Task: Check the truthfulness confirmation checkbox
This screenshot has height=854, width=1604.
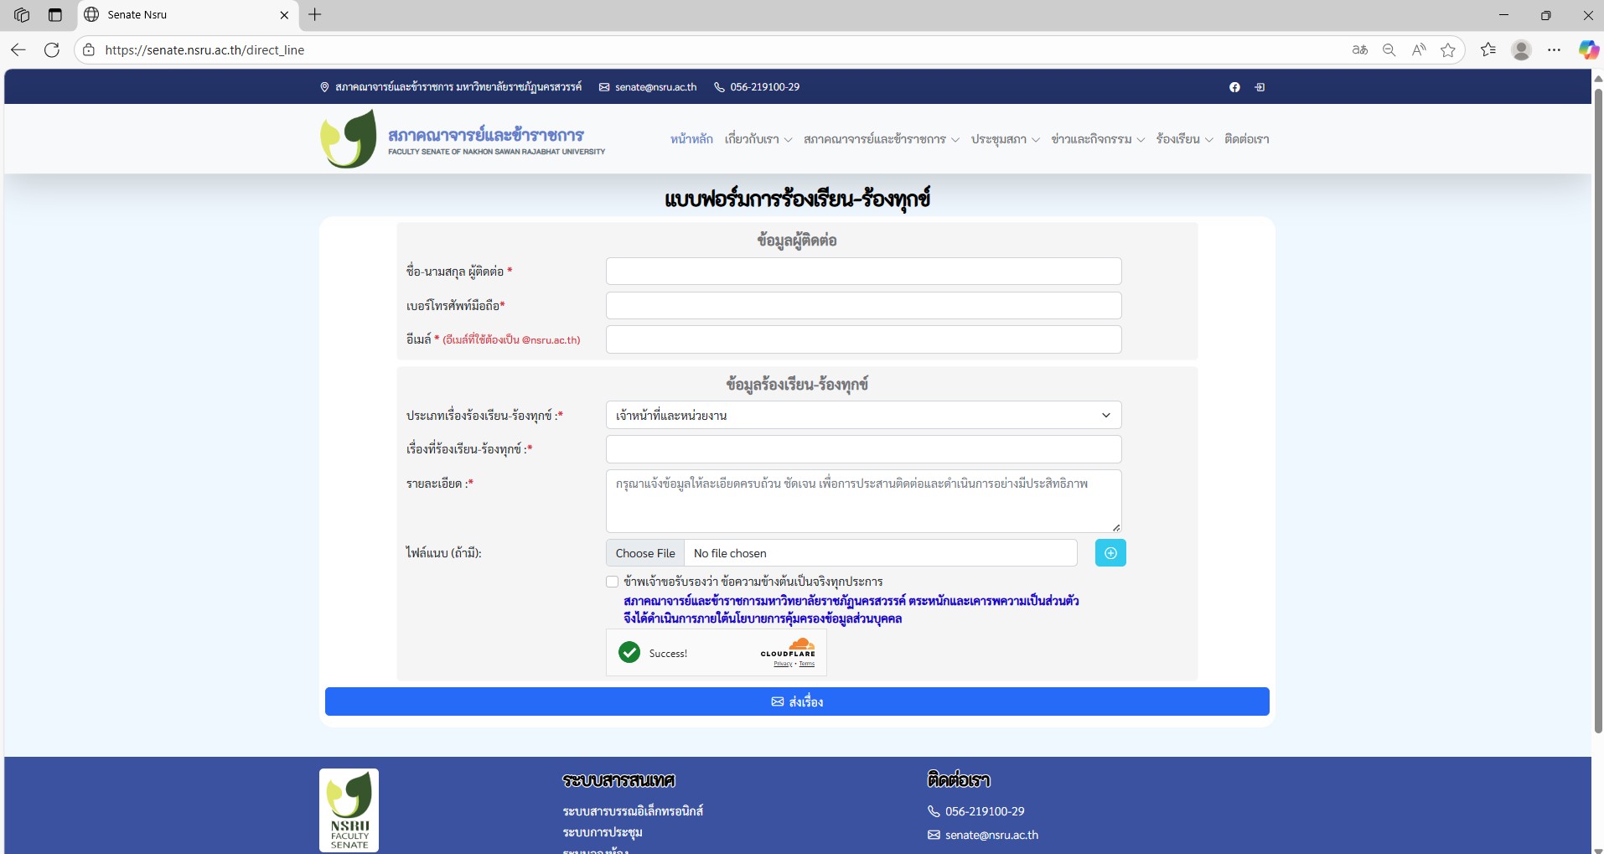Action: 613,582
